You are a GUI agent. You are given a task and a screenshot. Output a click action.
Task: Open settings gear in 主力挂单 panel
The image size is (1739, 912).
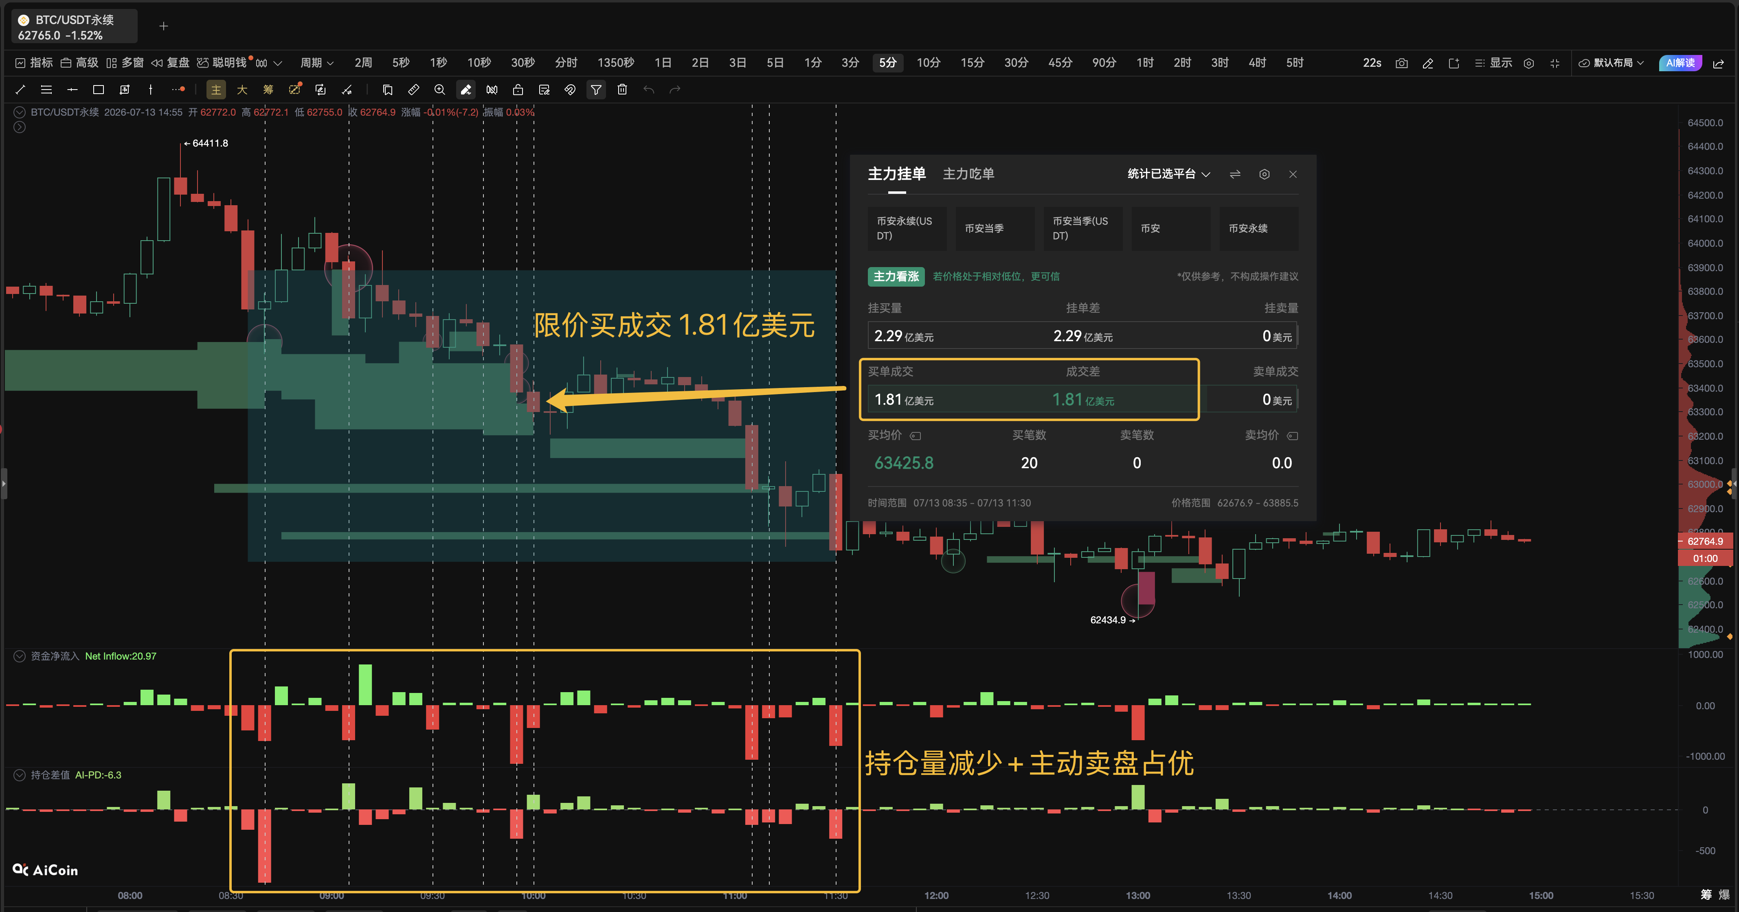pyautogui.click(x=1265, y=174)
